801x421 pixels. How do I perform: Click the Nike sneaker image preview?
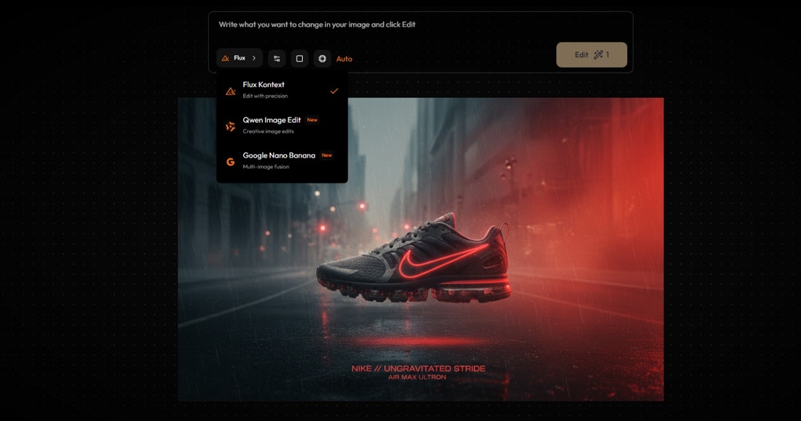click(x=420, y=249)
